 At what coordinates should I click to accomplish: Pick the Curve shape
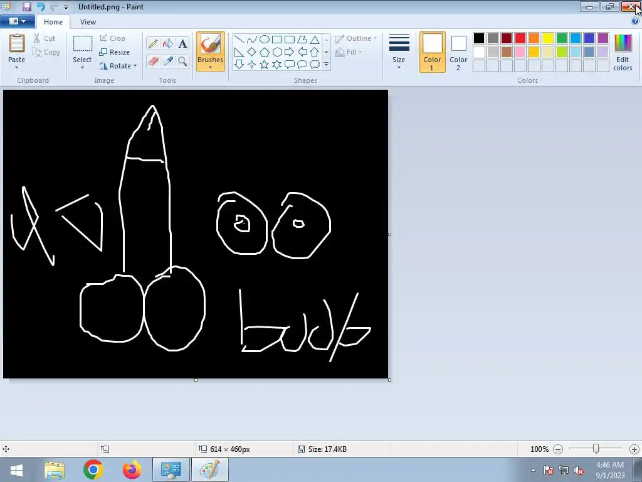pos(252,40)
